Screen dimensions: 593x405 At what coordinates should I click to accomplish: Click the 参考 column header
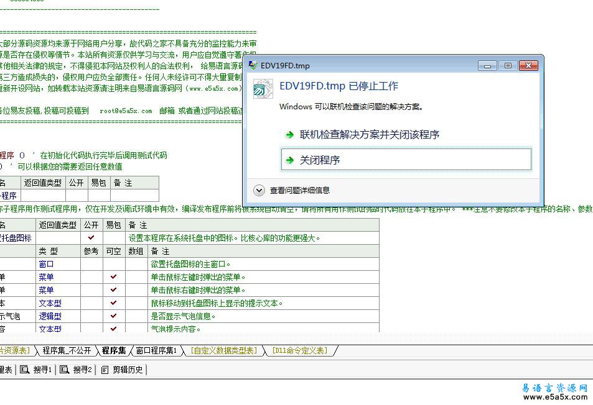coord(91,251)
